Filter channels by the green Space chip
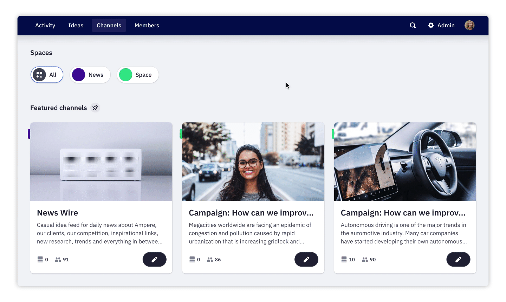This screenshot has width=506, height=302. point(138,75)
